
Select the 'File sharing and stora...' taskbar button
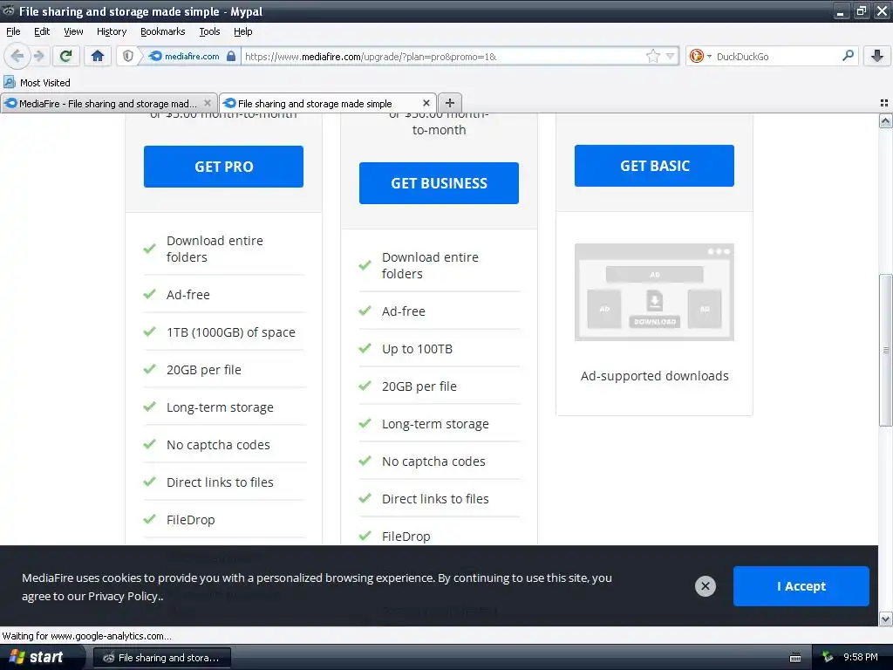(x=161, y=658)
